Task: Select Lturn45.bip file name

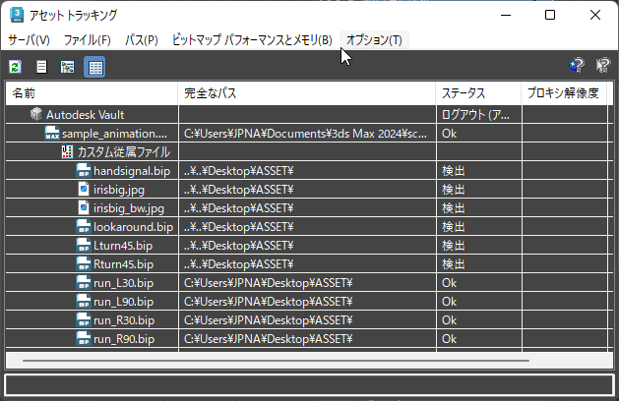Action: pyautogui.click(x=123, y=246)
